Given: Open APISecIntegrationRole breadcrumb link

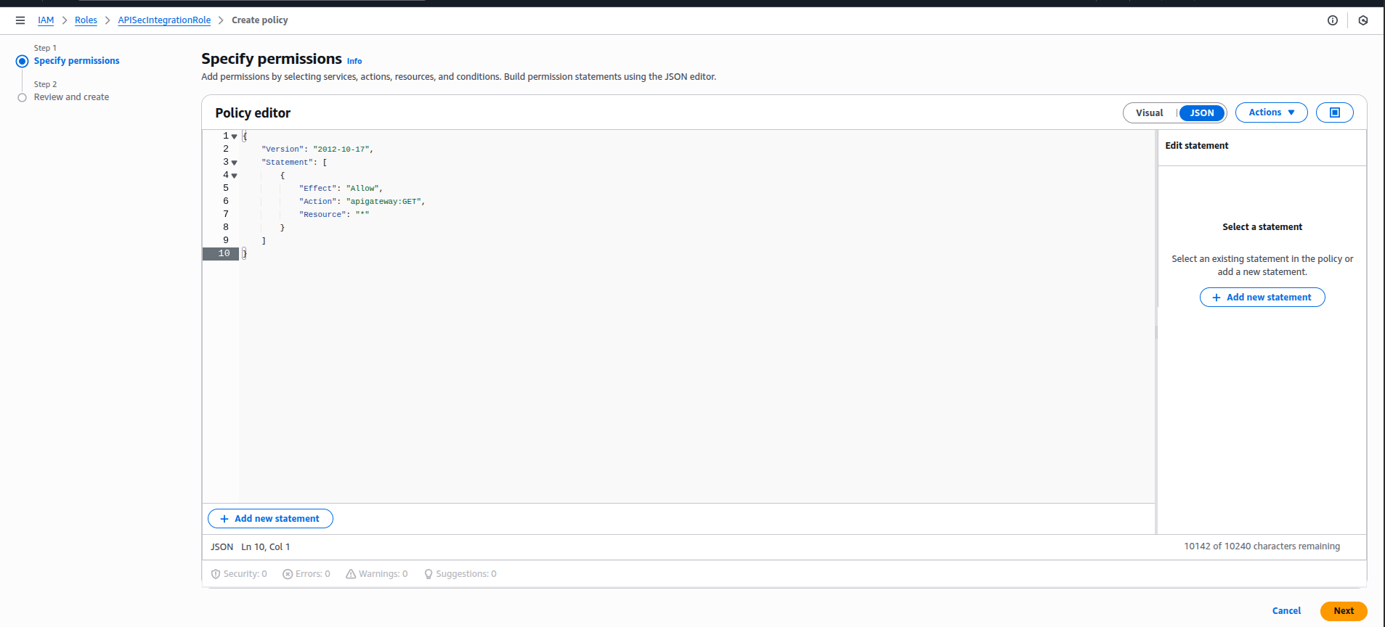Looking at the screenshot, I should tap(164, 20).
